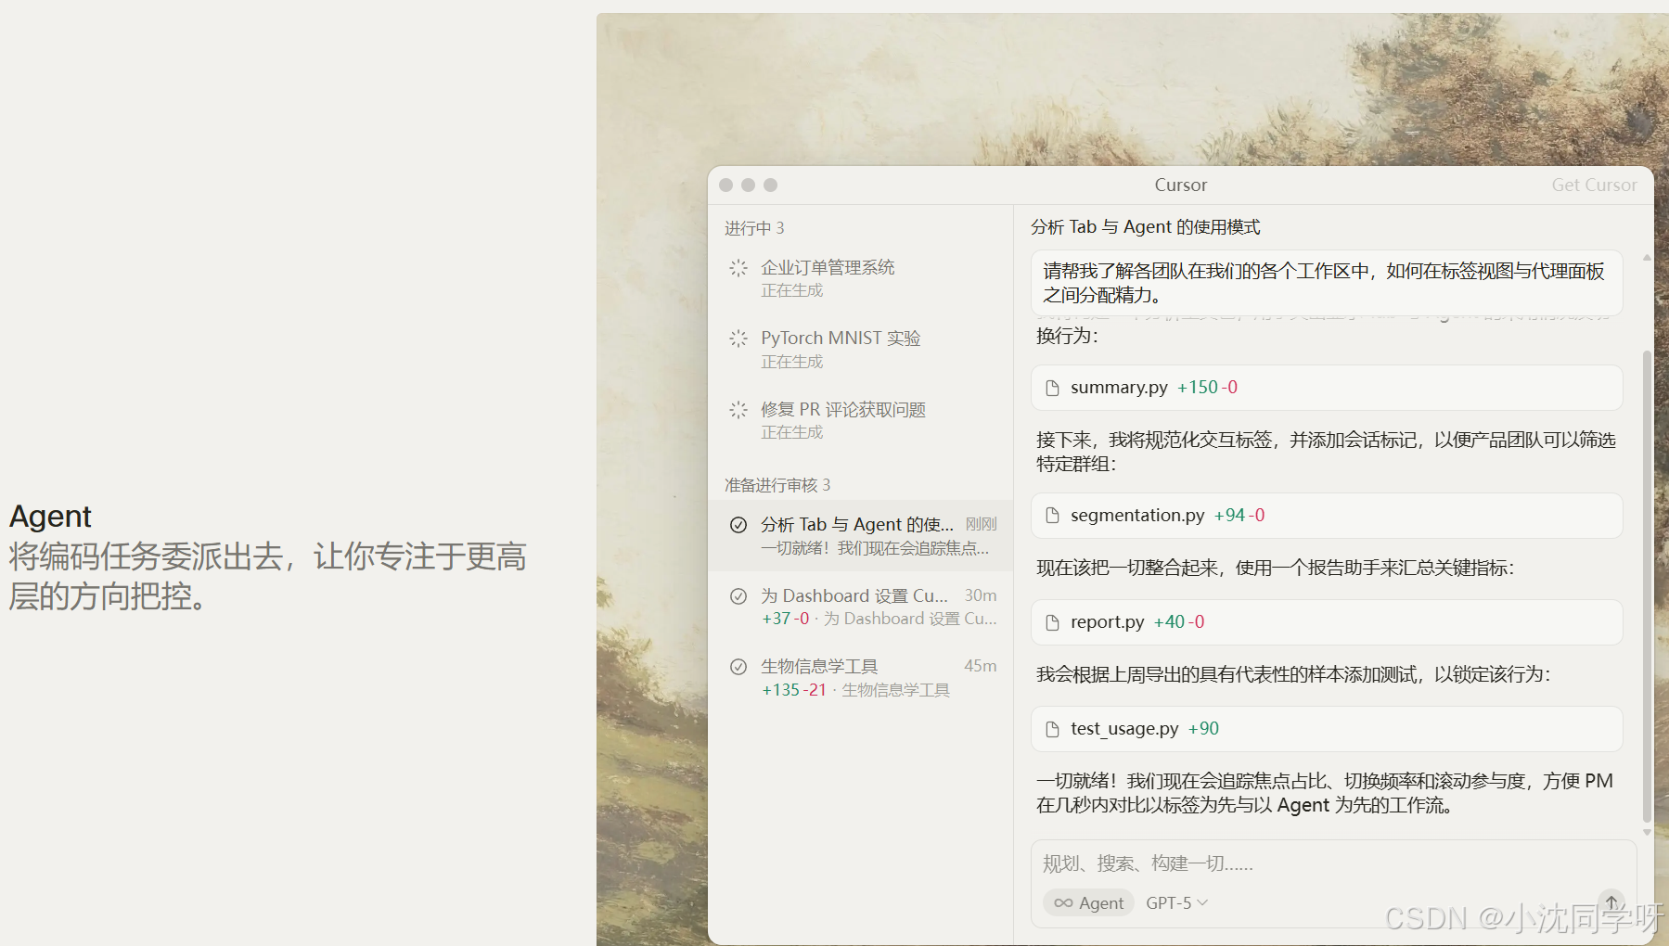Click the 进行中 3 section header
1669x946 pixels.
pos(754,228)
